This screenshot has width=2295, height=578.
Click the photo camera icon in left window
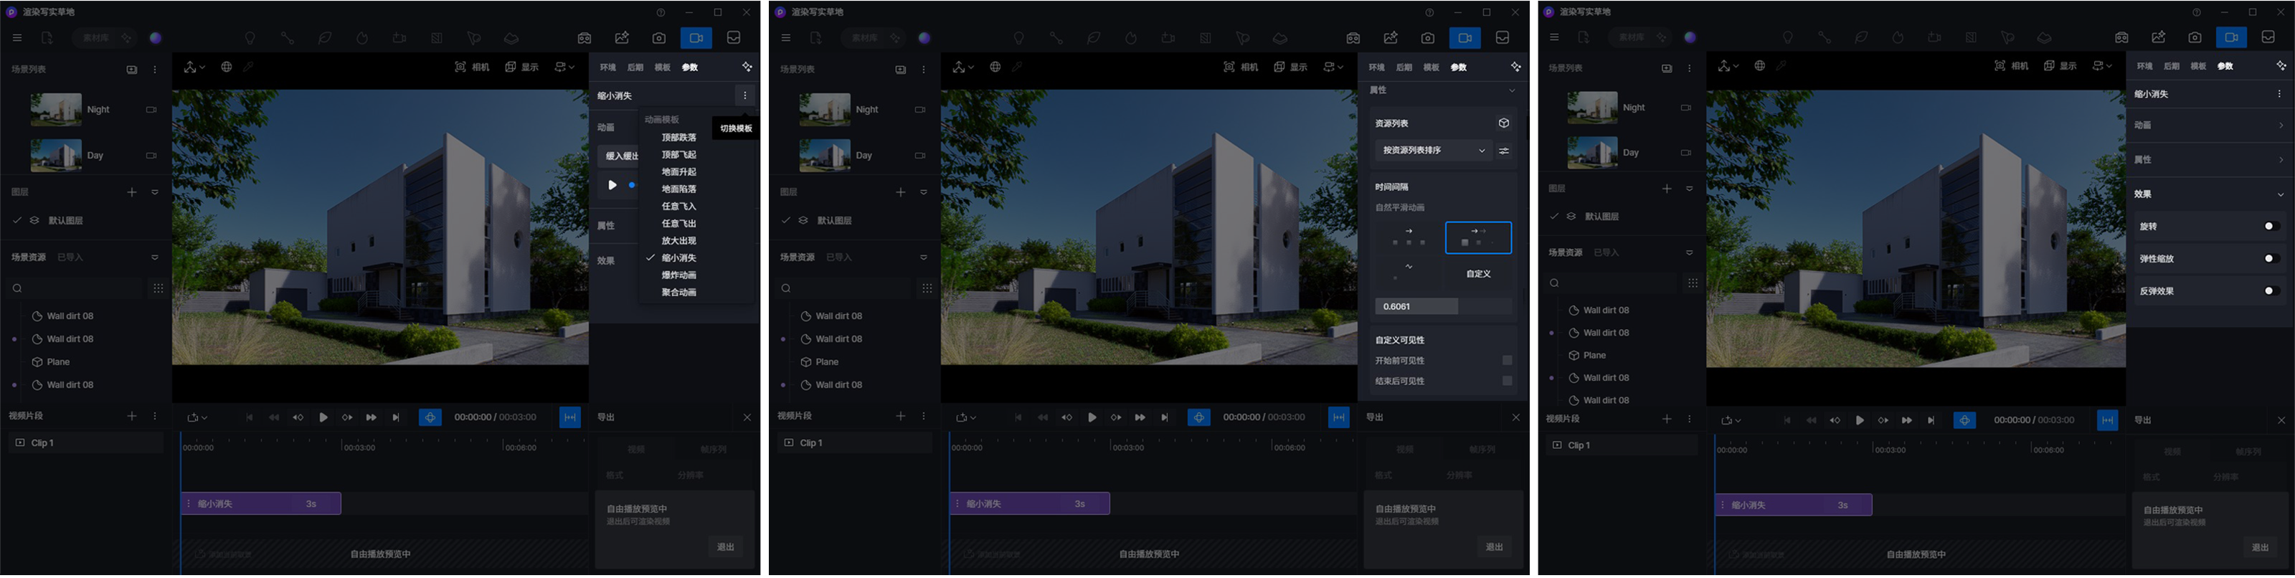click(658, 38)
